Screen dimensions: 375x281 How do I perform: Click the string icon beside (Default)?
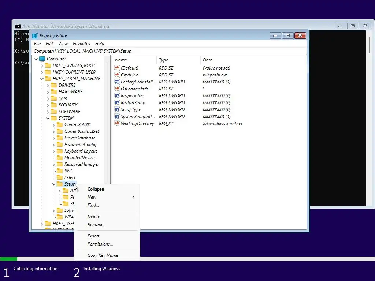coord(117,68)
